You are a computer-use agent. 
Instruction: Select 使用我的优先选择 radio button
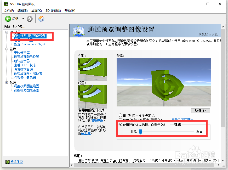pyautogui.click(x=120, y=125)
